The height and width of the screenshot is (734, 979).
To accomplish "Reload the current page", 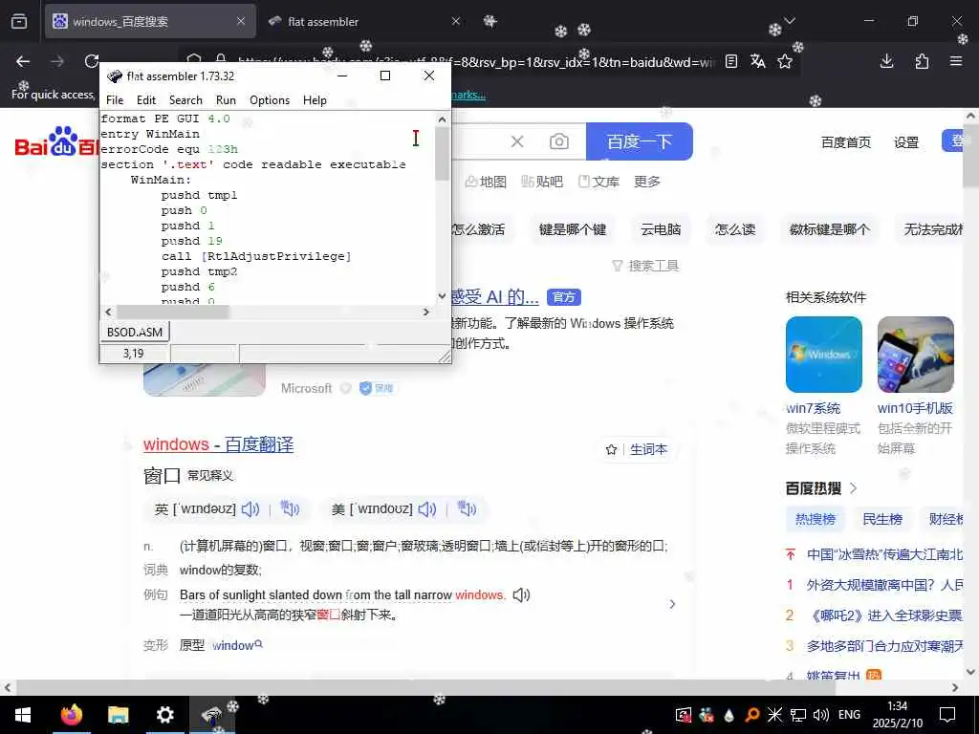I will (92, 61).
